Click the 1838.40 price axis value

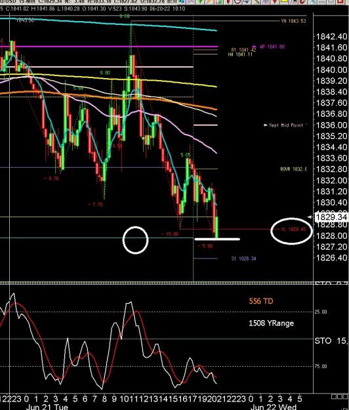tap(331, 92)
